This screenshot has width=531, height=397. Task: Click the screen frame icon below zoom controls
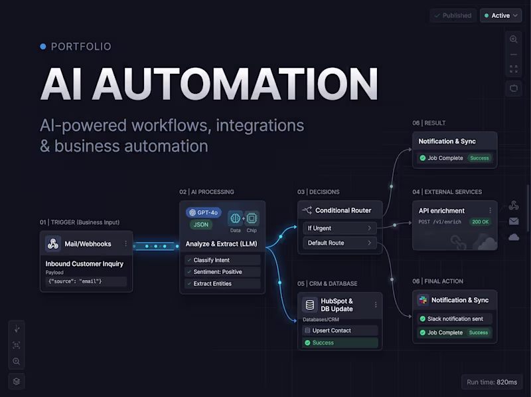513,88
